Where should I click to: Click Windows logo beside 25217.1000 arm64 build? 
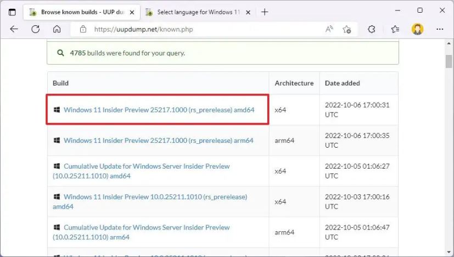57,140
